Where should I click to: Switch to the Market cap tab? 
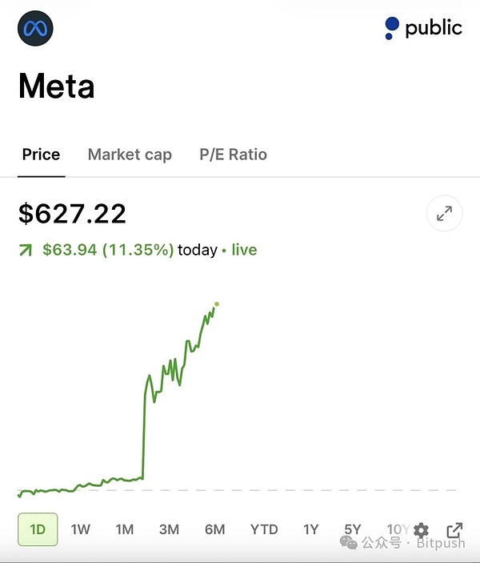130,155
